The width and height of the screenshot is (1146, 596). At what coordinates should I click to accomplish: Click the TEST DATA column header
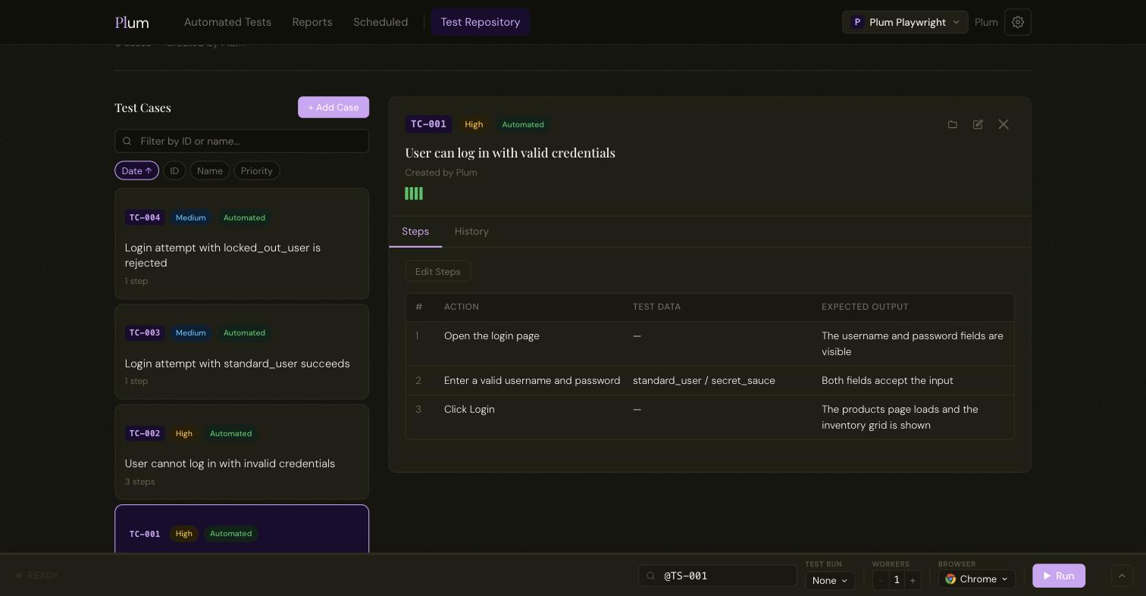coord(656,307)
